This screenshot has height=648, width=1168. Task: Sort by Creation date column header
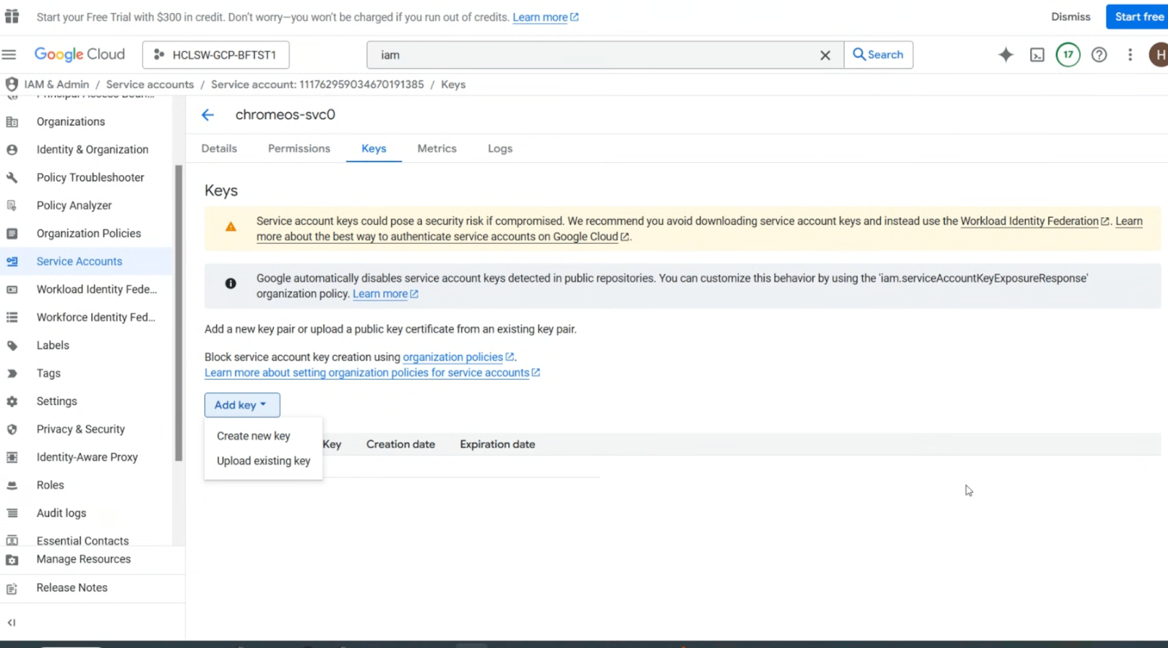click(x=401, y=444)
